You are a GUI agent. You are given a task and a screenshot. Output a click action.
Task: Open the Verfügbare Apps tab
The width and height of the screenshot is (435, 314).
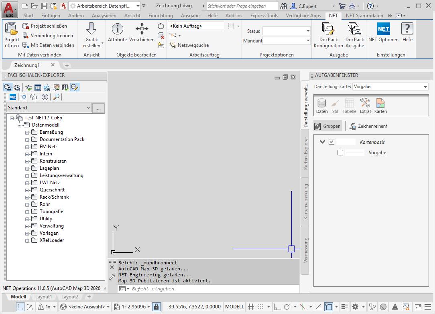303,16
